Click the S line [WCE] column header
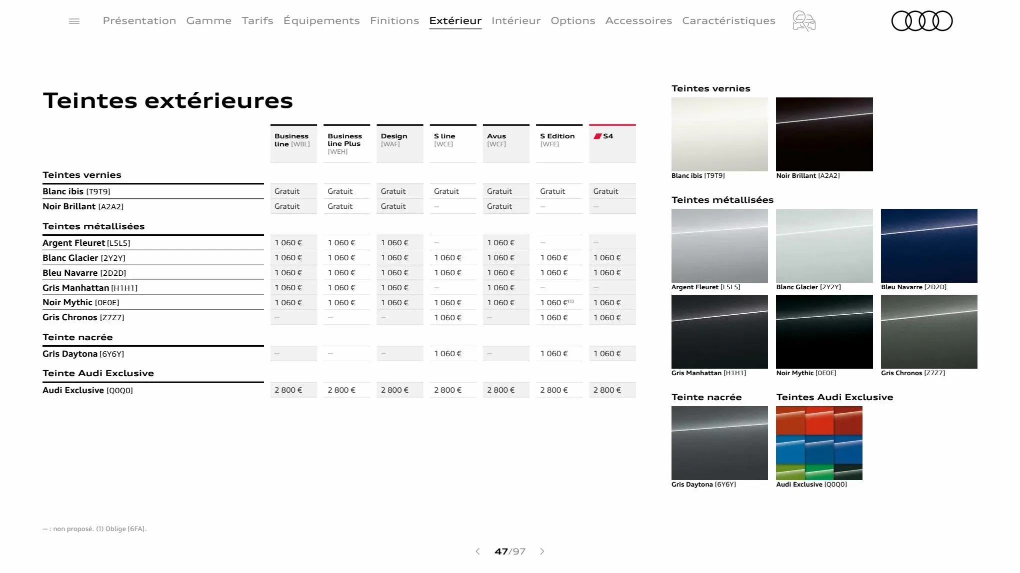This screenshot has width=1020, height=573. point(453,143)
